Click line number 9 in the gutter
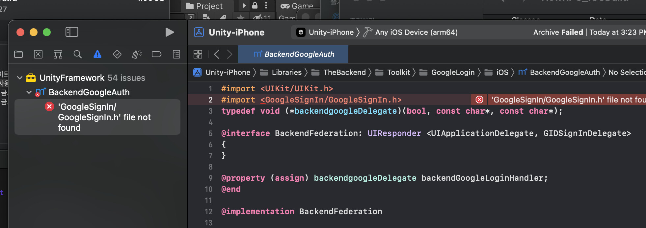646x228 pixels. click(210, 178)
